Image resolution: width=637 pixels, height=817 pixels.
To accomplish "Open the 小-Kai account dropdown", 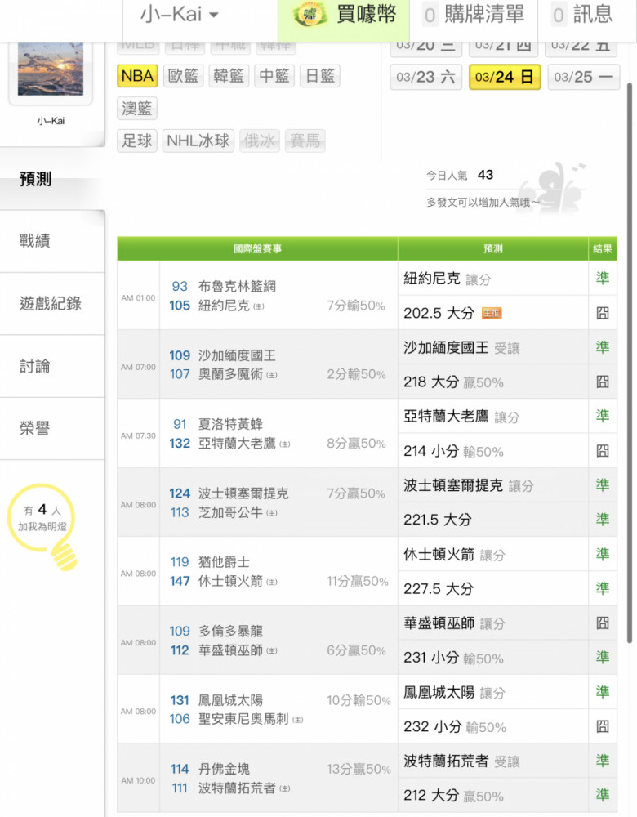I will [180, 15].
